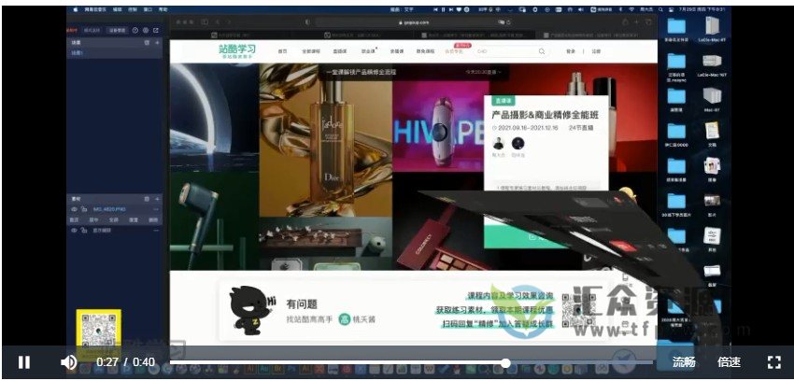Viewport: 794px width, 381px height.
Task: Open Spotlight search in menu bar
Action: click(660, 9)
